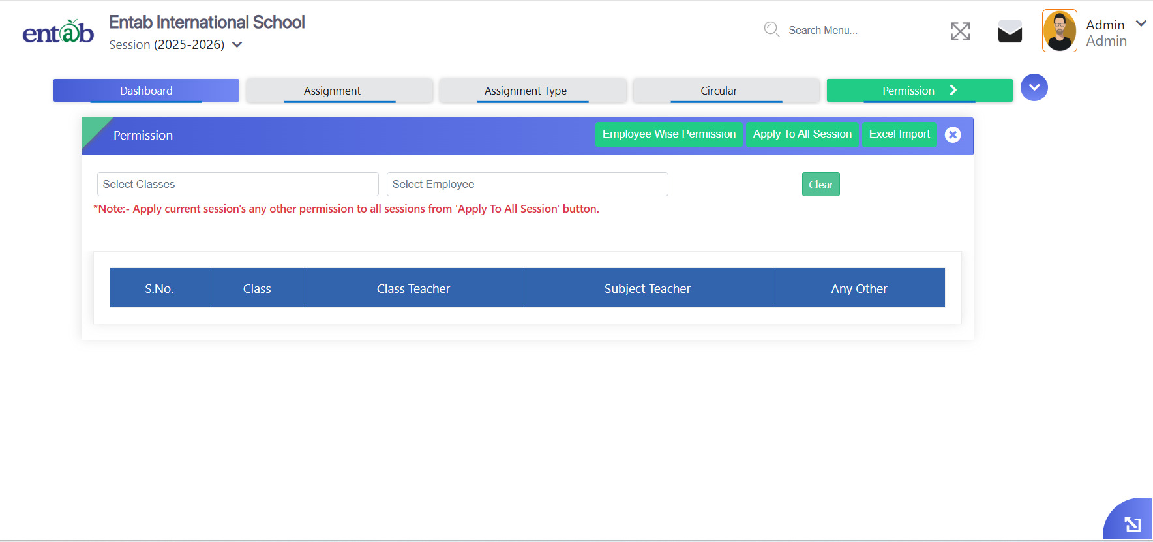Open the Session year dropdown
1153x542 pixels.
point(237,45)
